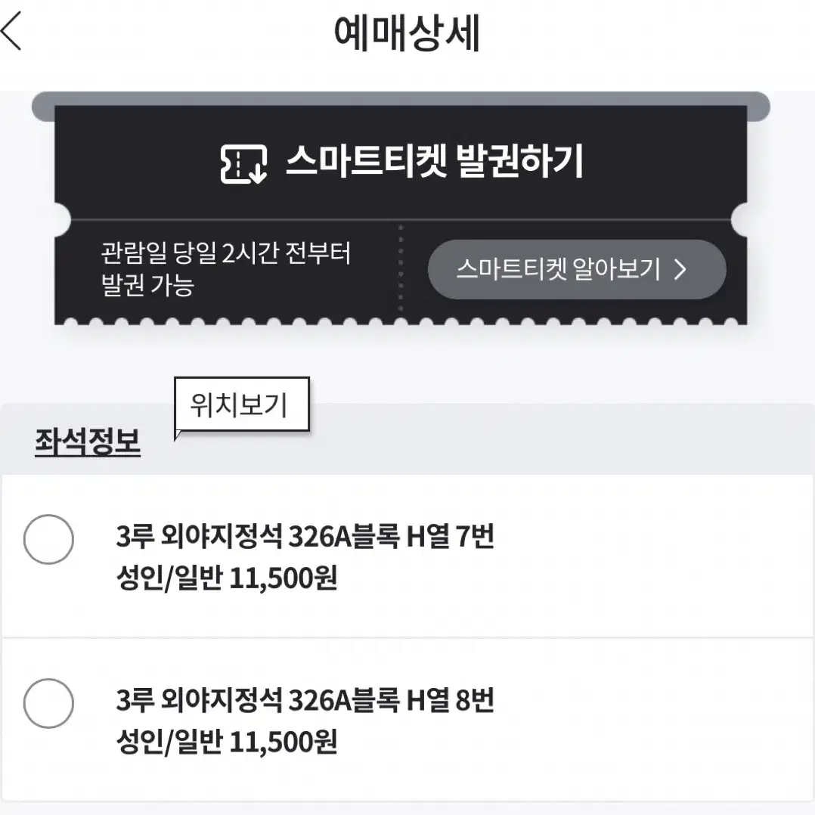This screenshot has height=815, width=815.
Task: Click the gray slot bar above the ticket
Action: pos(400,106)
